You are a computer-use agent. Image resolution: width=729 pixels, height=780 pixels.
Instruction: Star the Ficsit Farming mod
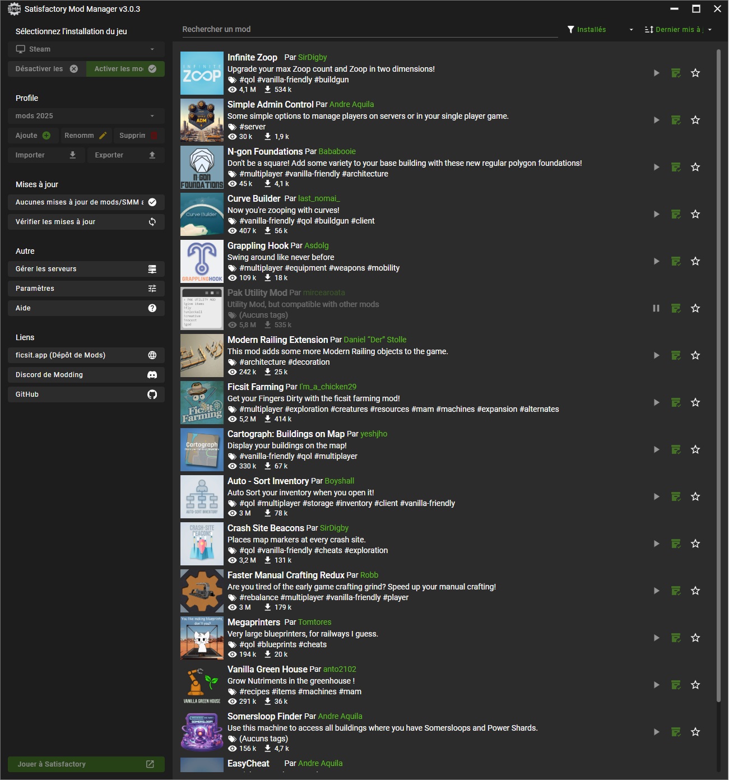(x=695, y=402)
